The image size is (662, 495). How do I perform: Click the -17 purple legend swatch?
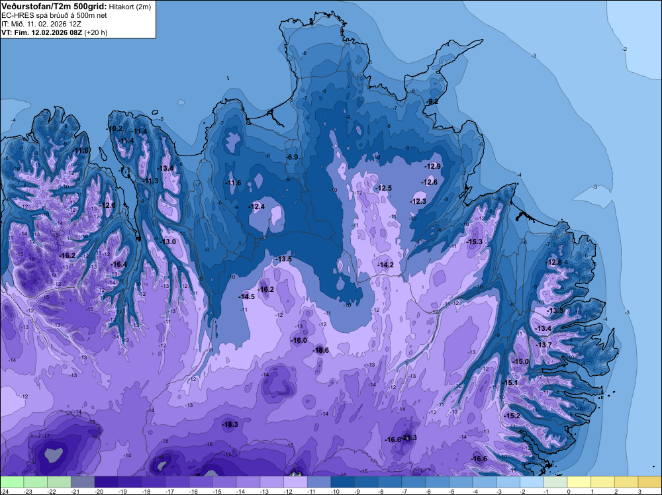pyautogui.click(x=177, y=482)
